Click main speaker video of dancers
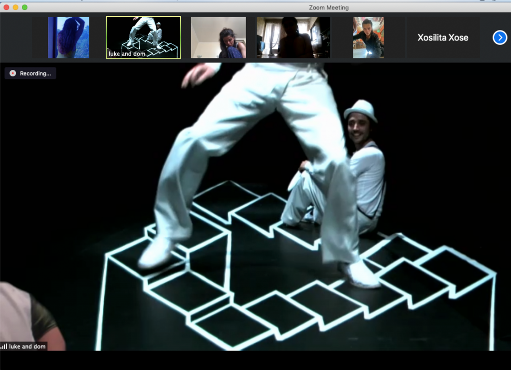Viewport: 511px width, 370px height. 255,207
